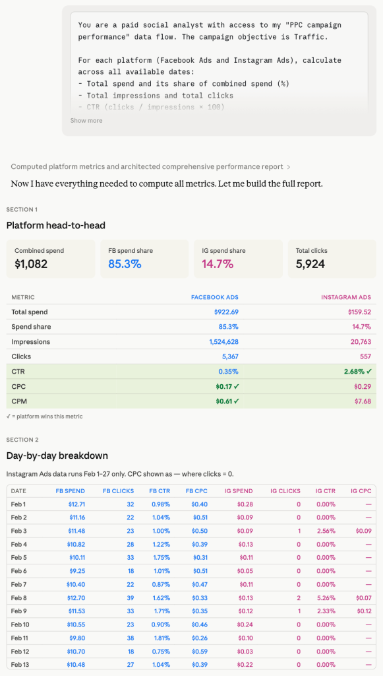Select the Total clicks stat card
383x676 pixels.
pos(332,258)
